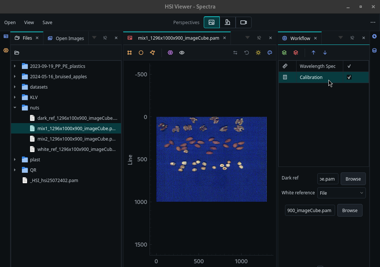Click the white reference path field
This screenshot has width=380, height=267.
310,210
